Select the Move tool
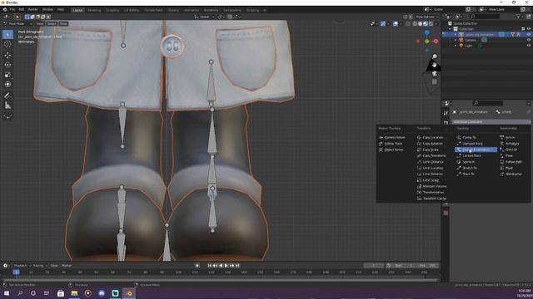The width and height of the screenshot is (533, 299). (7, 56)
